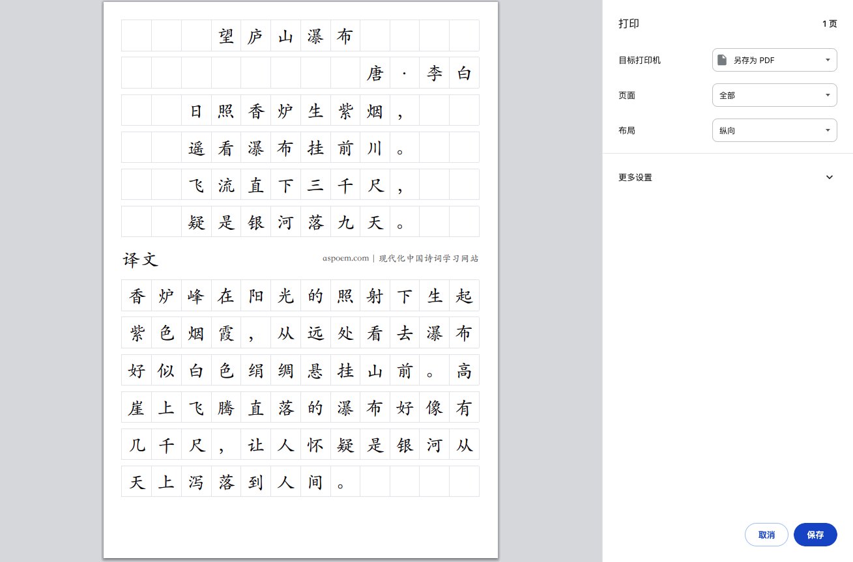Expand 更多设置 using the chevron arrow
The width and height of the screenshot is (853, 562).
829,177
